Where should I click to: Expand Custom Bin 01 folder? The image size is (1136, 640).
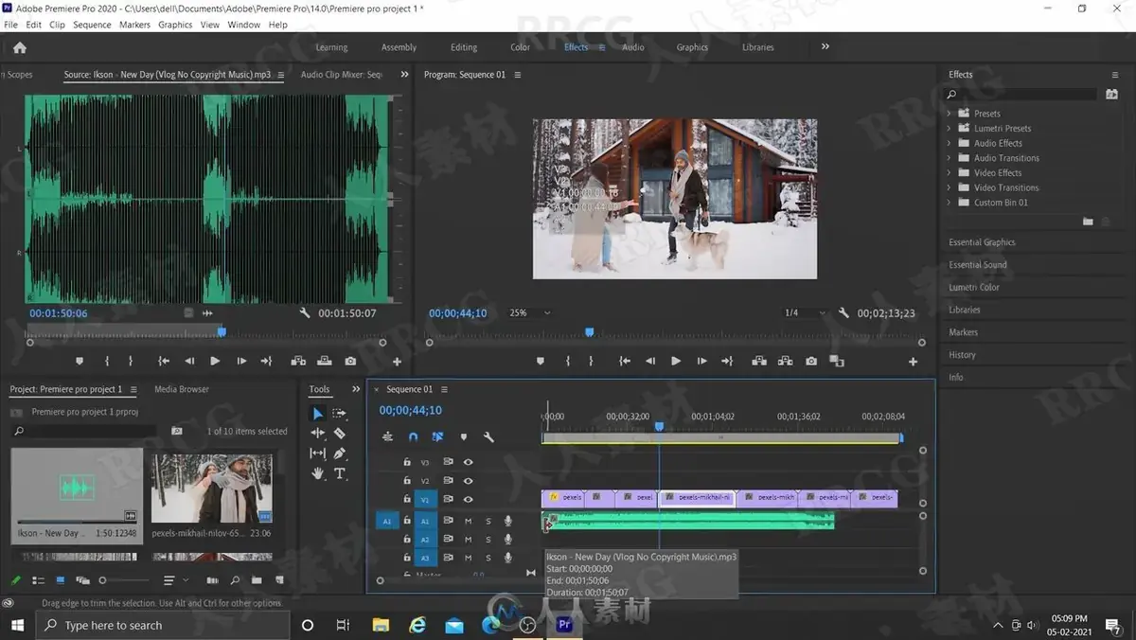click(950, 203)
